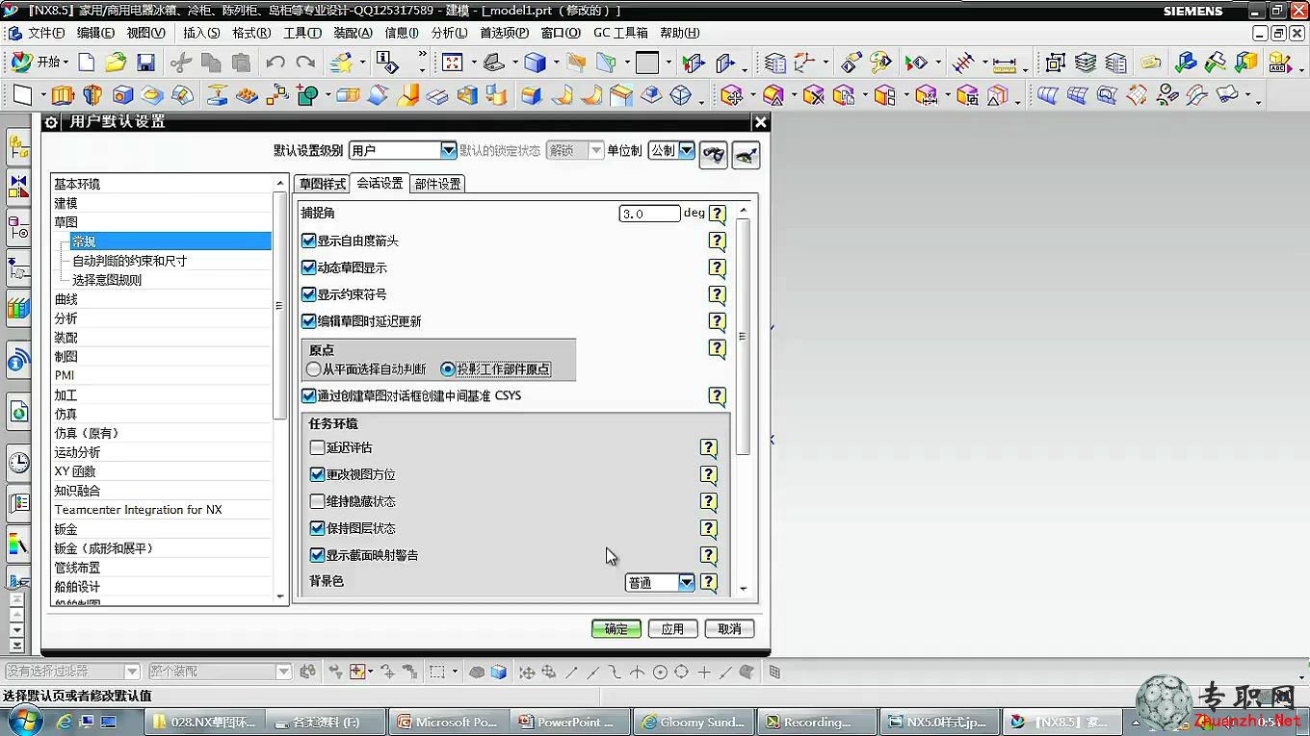Click the Move face icon in synchronous toolbar
Viewport: 1310px width, 736px height.
pyautogui.click(x=731, y=95)
